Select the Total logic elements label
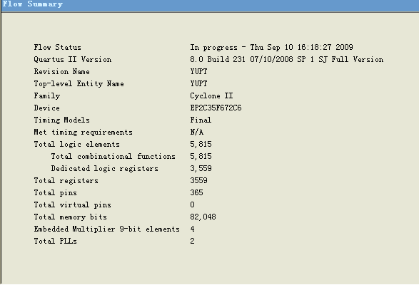The height and width of the screenshot is (285, 419). pyautogui.click(x=76, y=145)
